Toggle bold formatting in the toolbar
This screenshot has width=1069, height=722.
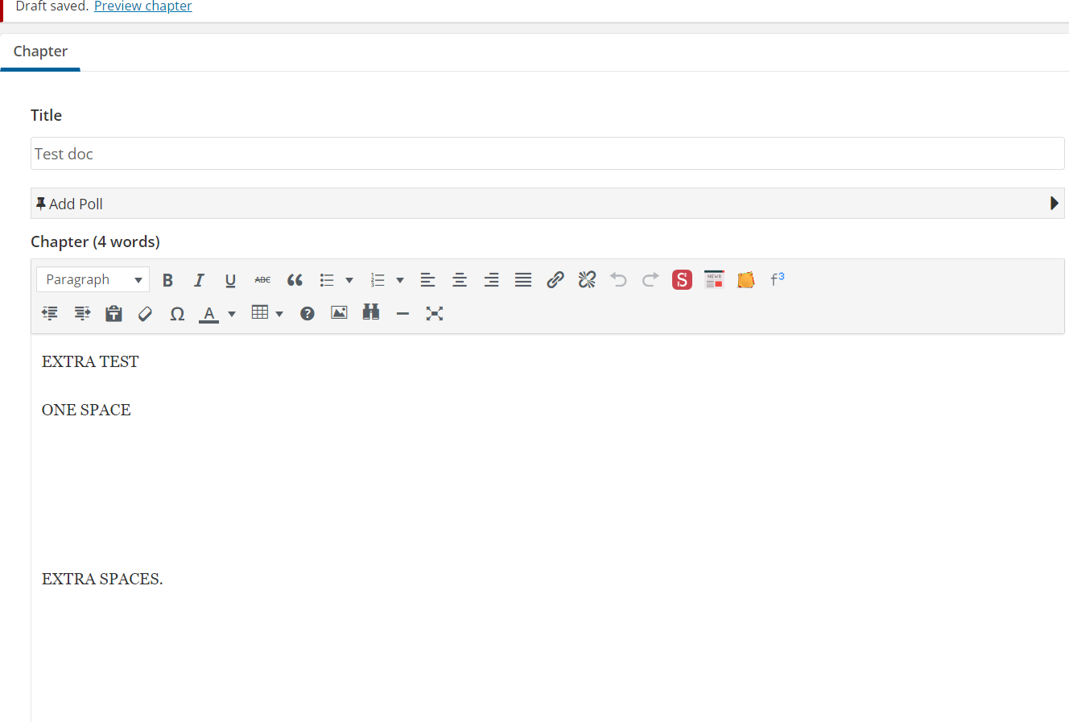(x=167, y=280)
